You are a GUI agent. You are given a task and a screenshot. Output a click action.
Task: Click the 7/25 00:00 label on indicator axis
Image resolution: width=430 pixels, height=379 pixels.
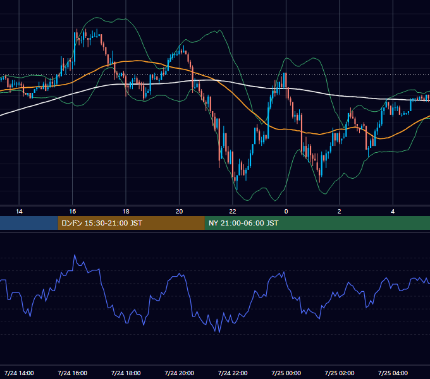click(x=286, y=373)
